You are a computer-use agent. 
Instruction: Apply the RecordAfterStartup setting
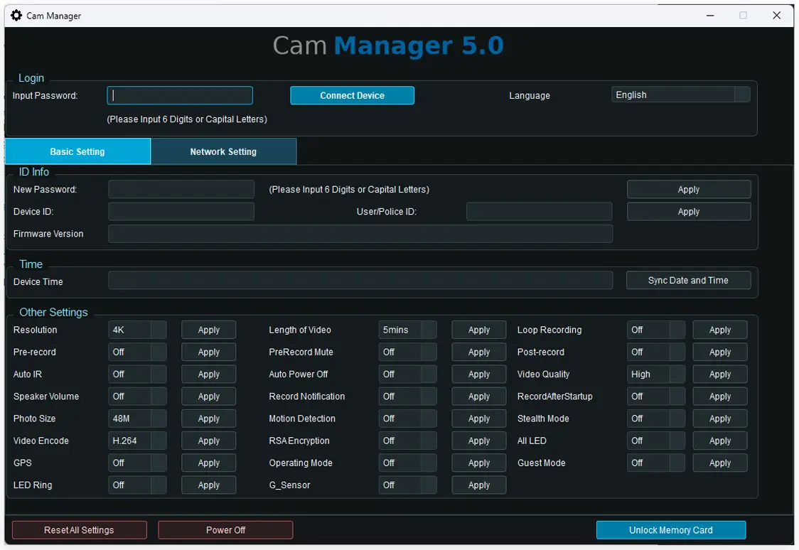point(720,397)
